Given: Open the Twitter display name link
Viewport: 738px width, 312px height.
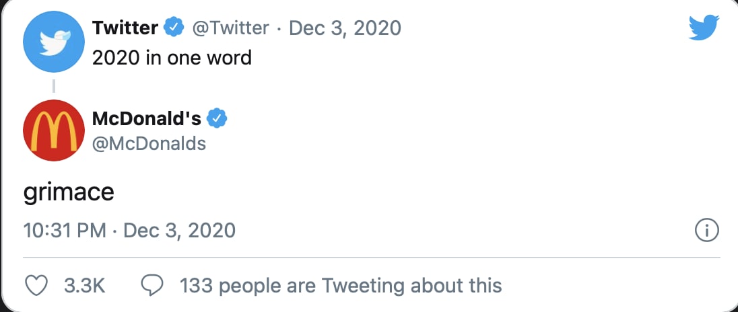Looking at the screenshot, I should [x=125, y=28].
